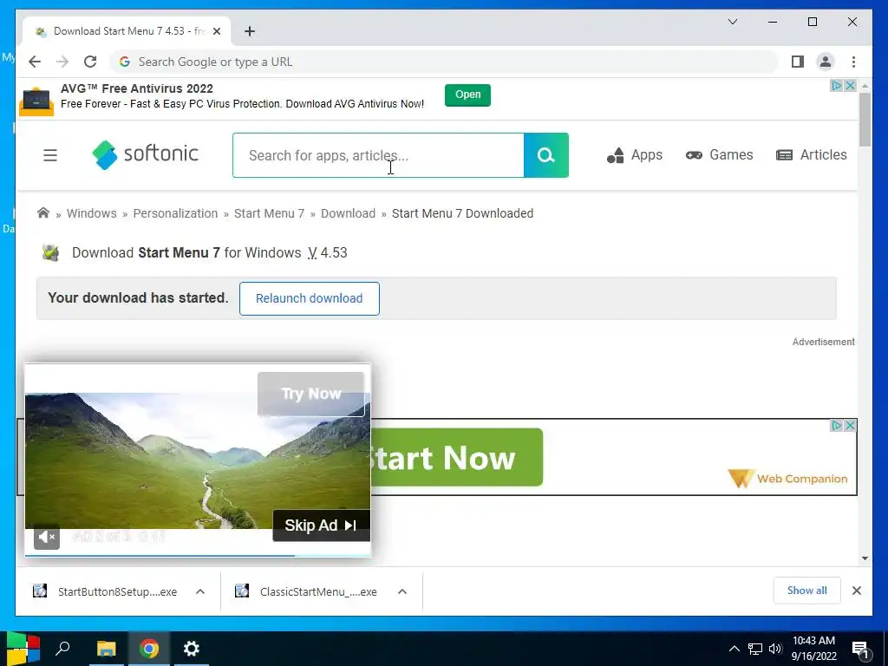Click the forward navigation arrow

tap(62, 62)
